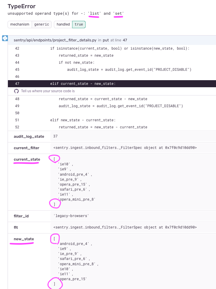The height and width of the screenshot is (289, 216).
Task: Collapse the new_state list value
Action: coord(55,239)
